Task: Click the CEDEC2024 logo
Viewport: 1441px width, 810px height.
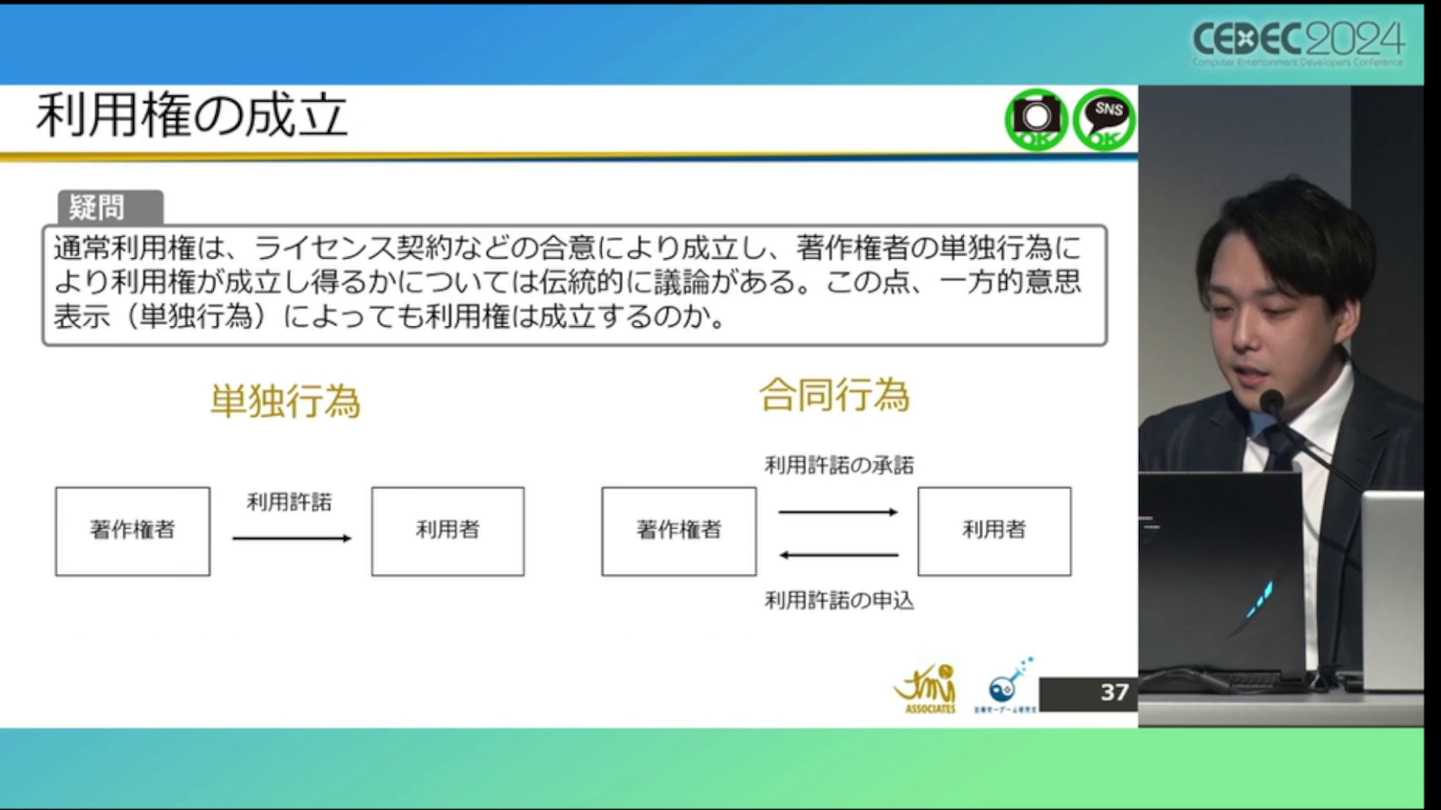Action: tap(1298, 43)
